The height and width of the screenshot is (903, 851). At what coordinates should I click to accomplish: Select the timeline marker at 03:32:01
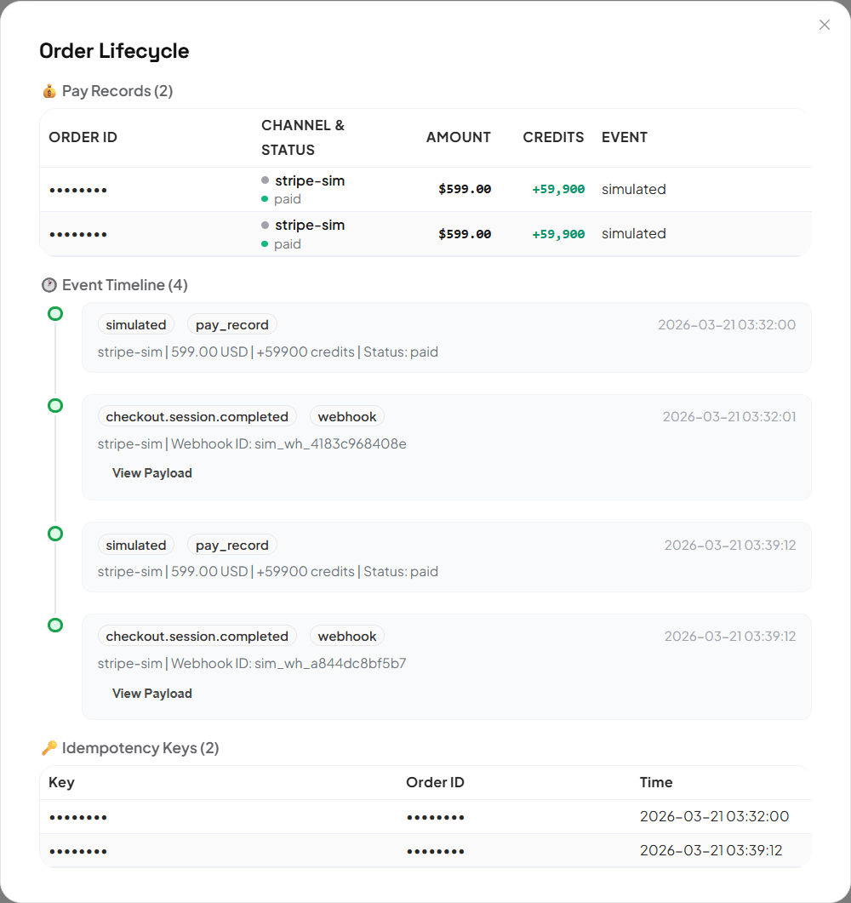(55, 406)
